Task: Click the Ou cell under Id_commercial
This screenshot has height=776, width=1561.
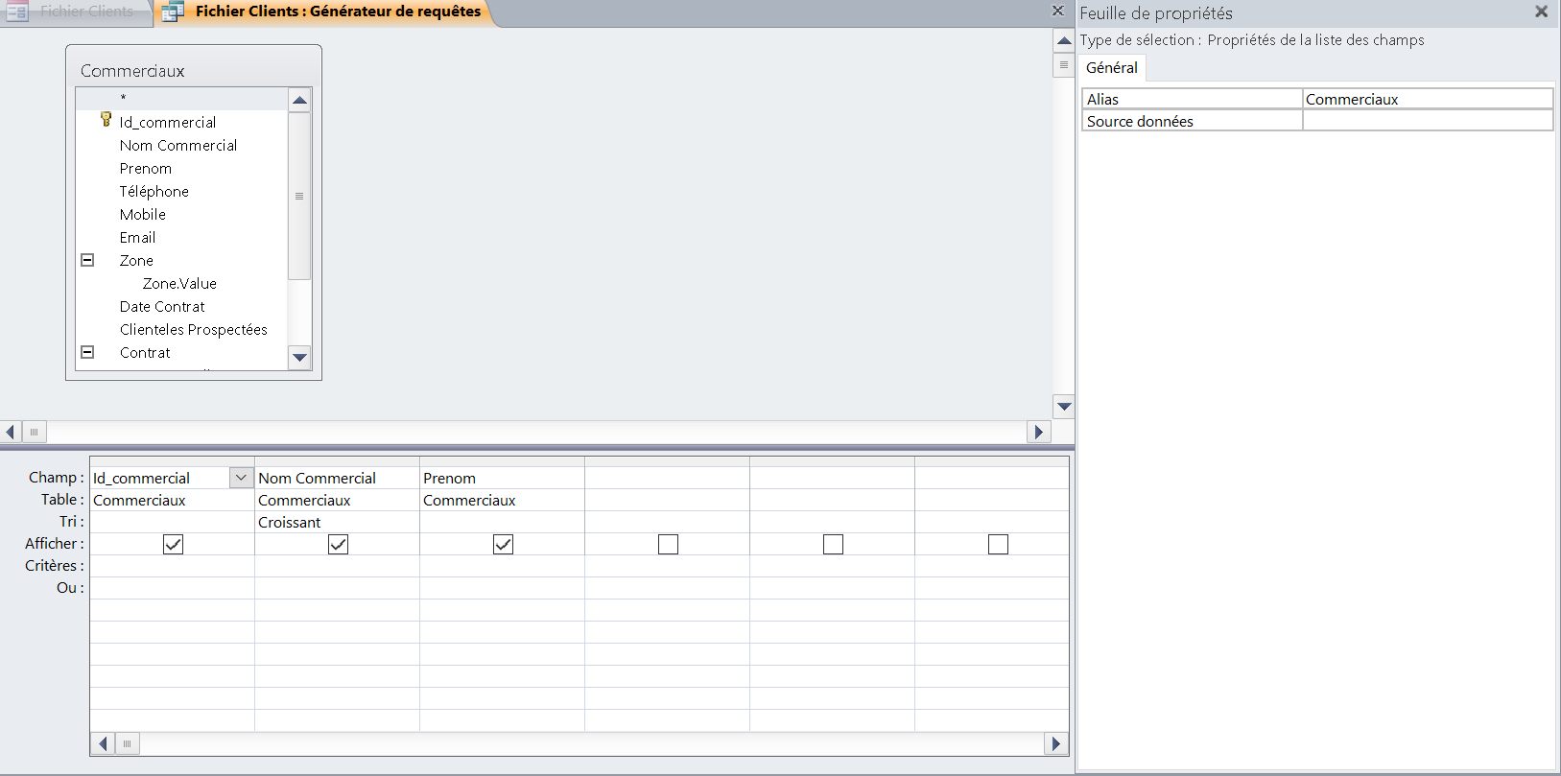Action: point(172,588)
